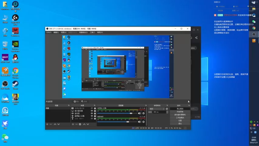Mute the 桌面音频 mixer channel

click(x=140, y=122)
